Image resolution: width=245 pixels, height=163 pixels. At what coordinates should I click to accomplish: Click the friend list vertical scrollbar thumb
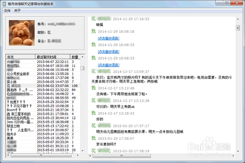click(x=82, y=68)
